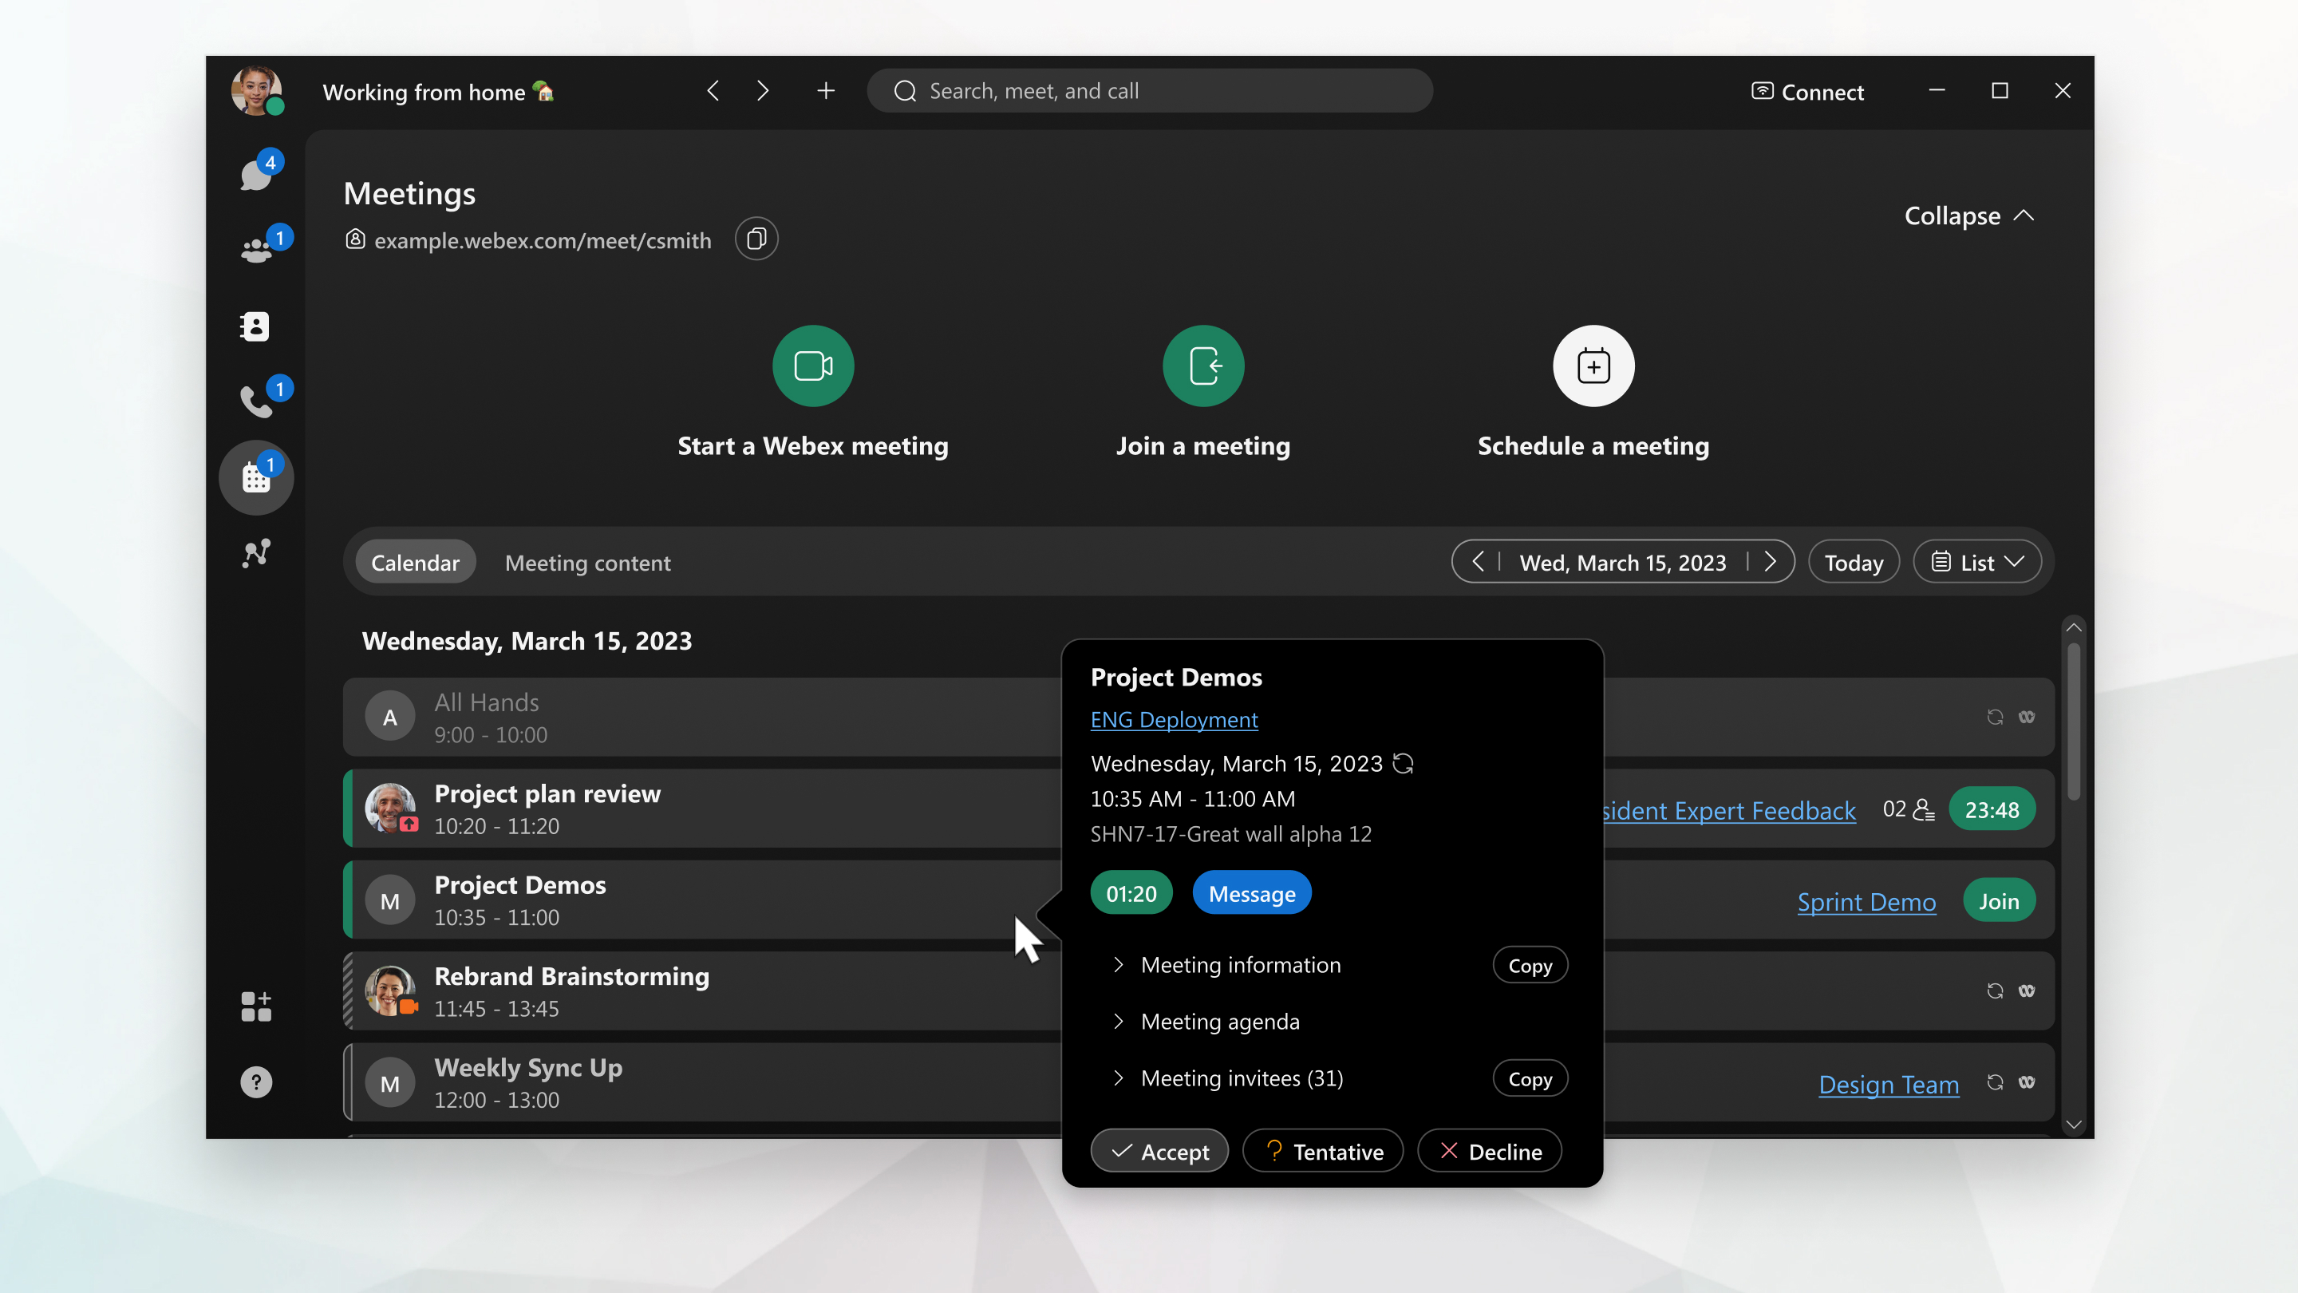The height and width of the screenshot is (1293, 2298).
Task: Open the Apps panel
Action: [x=256, y=1006]
